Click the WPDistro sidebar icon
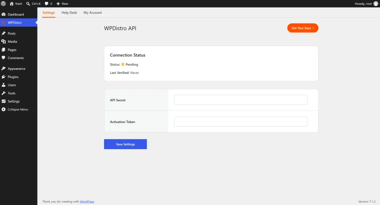This screenshot has width=380, height=205. tap(4, 23)
